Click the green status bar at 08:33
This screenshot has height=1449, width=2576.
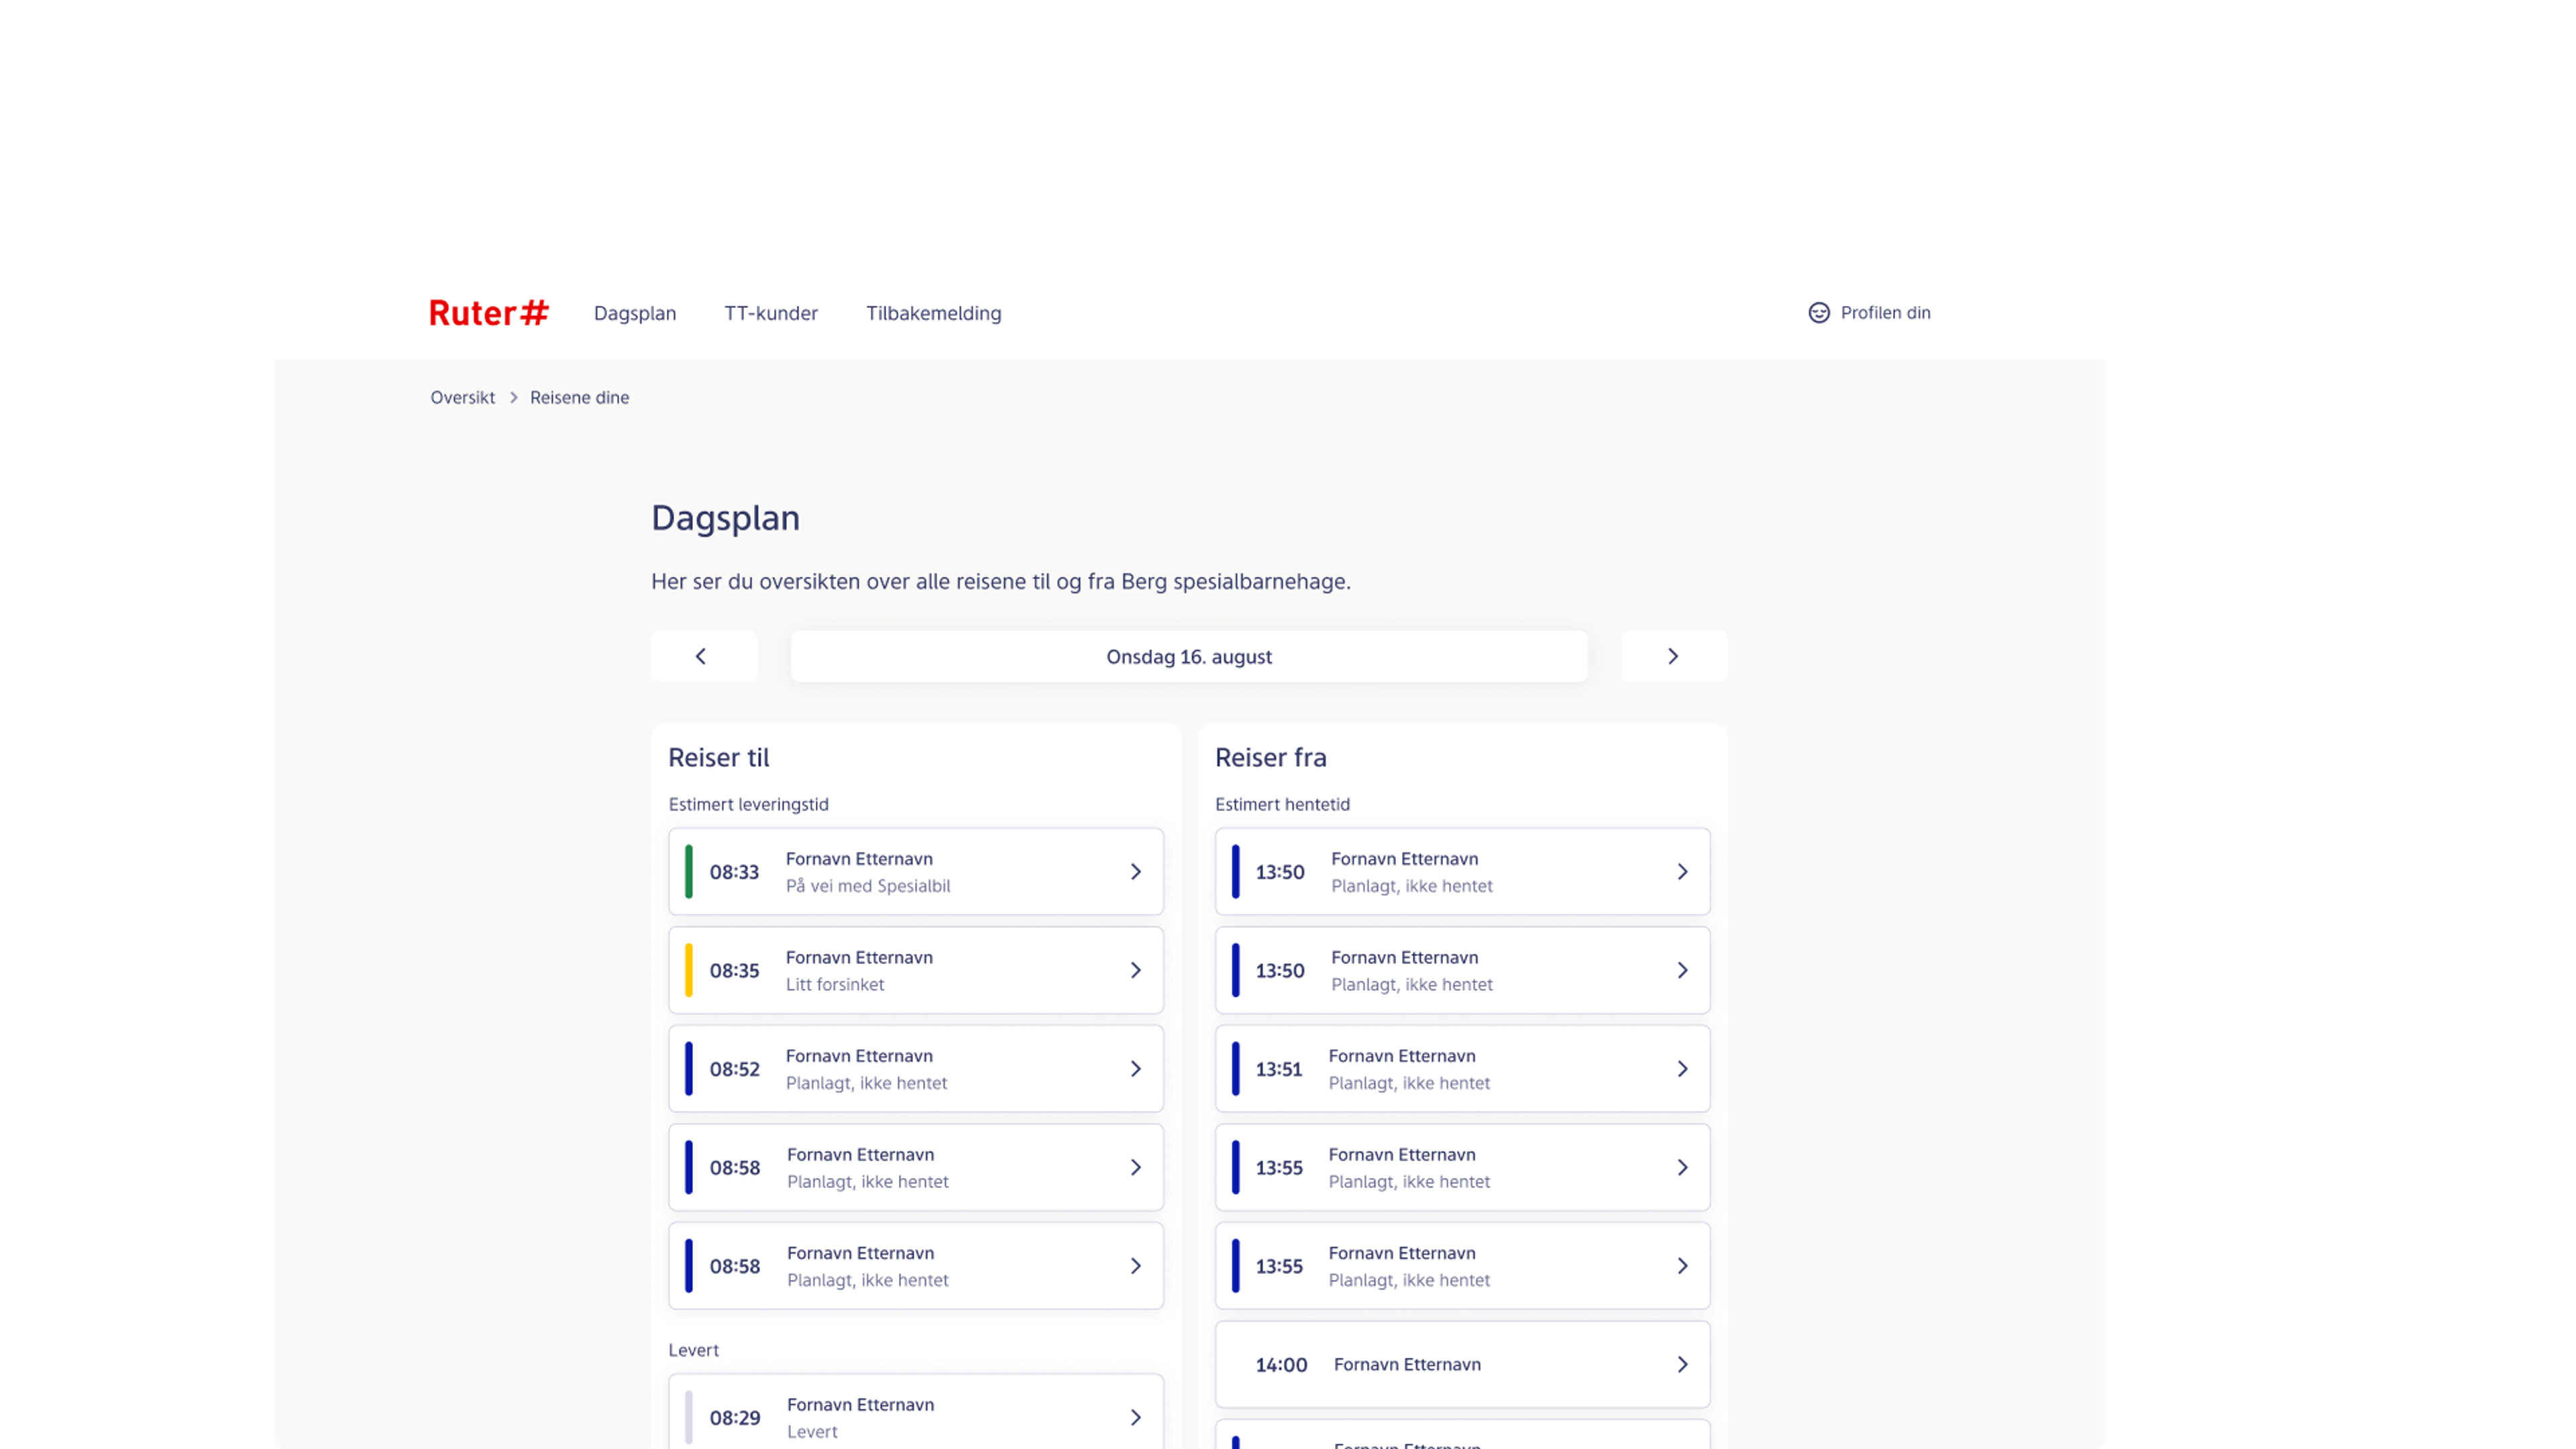pos(688,871)
